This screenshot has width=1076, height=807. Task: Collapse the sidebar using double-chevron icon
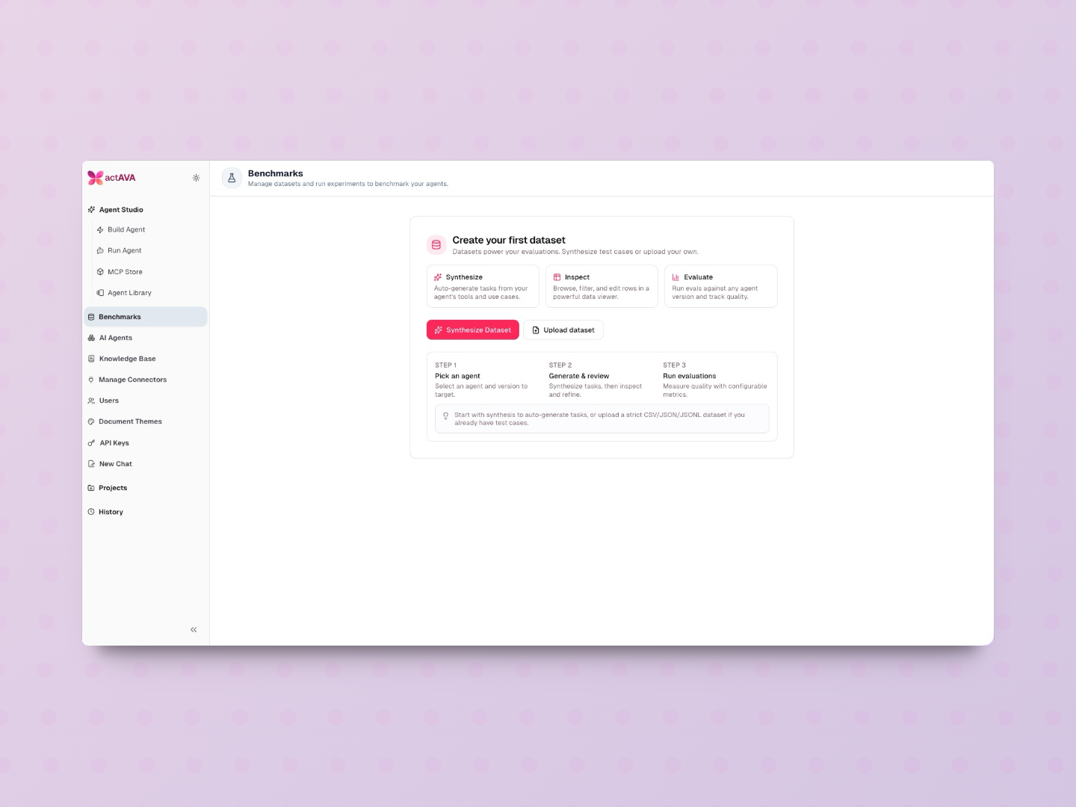[194, 630]
